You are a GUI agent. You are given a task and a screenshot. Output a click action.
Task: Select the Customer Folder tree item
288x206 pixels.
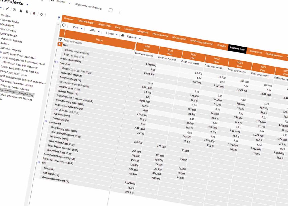click(10, 21)
